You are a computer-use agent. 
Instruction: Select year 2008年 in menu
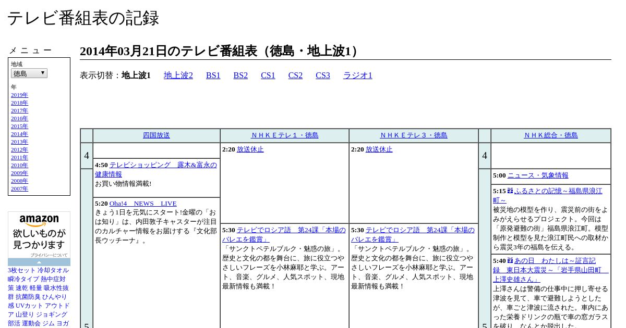click(x=19, y=181)
